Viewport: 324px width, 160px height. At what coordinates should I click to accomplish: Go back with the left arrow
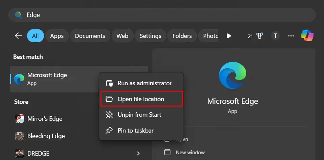(x=18, y=36)
